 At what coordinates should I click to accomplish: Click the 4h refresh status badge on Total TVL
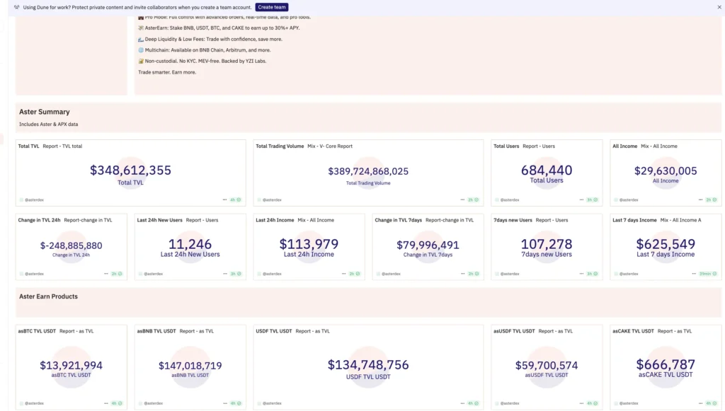click(x=236, y=200)
